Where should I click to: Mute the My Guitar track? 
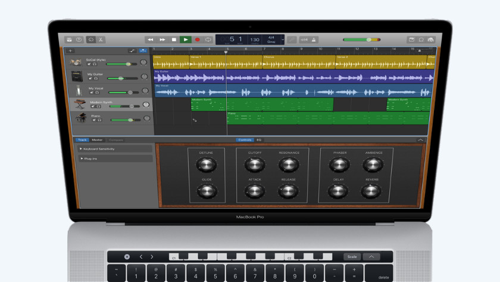coord(90,79)
